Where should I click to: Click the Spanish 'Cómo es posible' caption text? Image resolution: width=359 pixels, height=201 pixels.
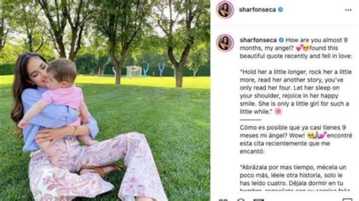(296, 139)
